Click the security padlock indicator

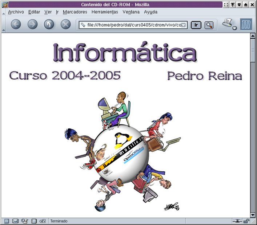coord(246,221)
